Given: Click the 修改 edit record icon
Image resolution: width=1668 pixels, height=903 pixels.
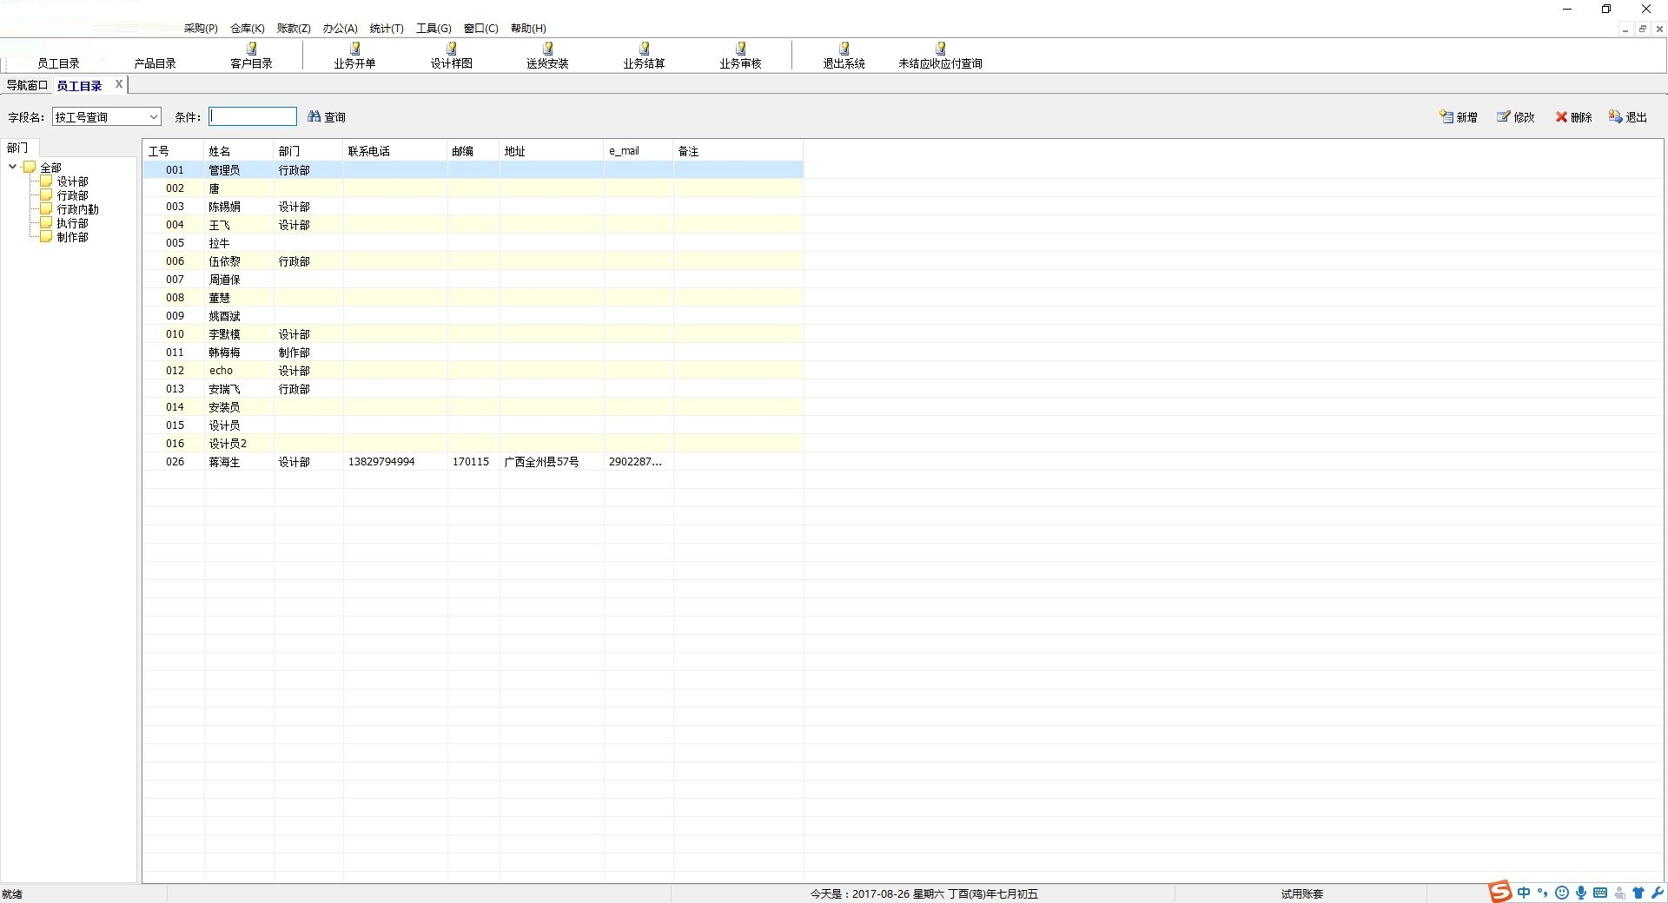Looking at the screenshot, I should (x=1516, y=116).
